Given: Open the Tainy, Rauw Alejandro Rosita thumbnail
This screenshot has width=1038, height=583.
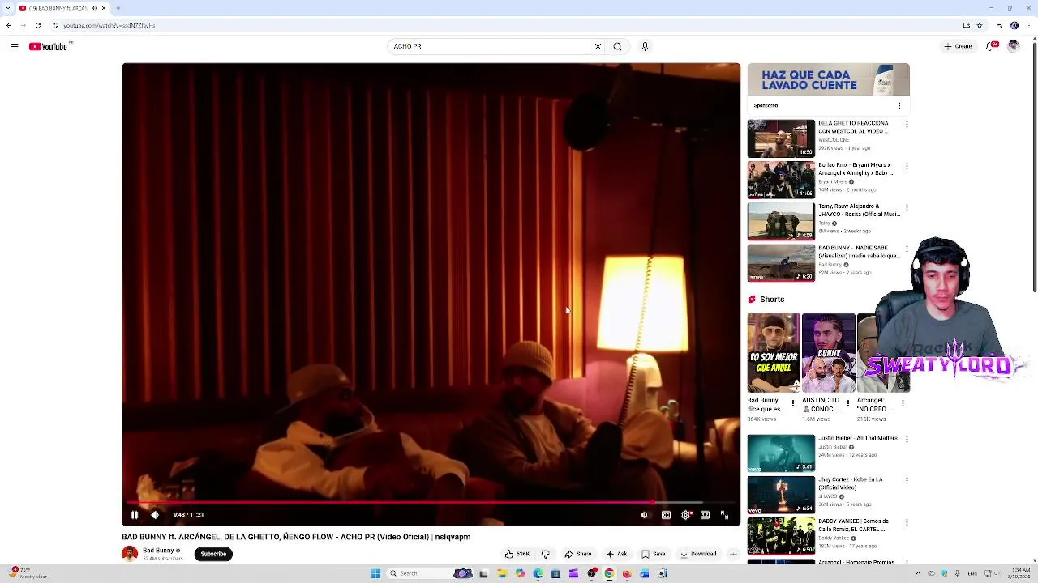Looking at the screenshot, I should (x=781, y=221).
